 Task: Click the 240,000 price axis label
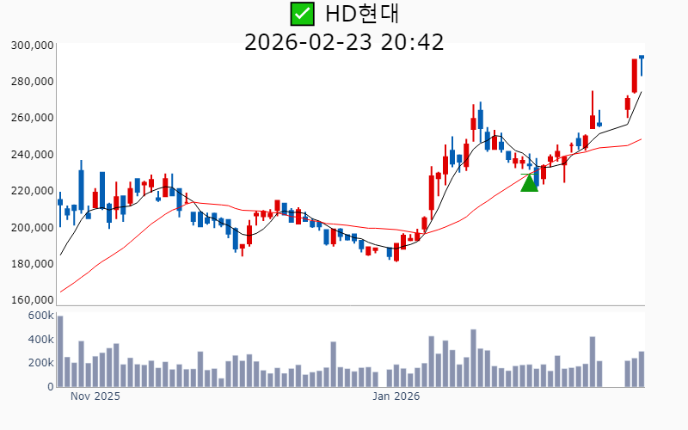pyautogui.click(x=32, y=155)
